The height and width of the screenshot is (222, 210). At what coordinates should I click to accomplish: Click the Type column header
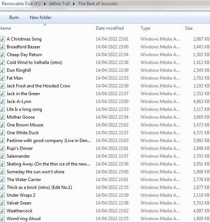tap(145, 28)
